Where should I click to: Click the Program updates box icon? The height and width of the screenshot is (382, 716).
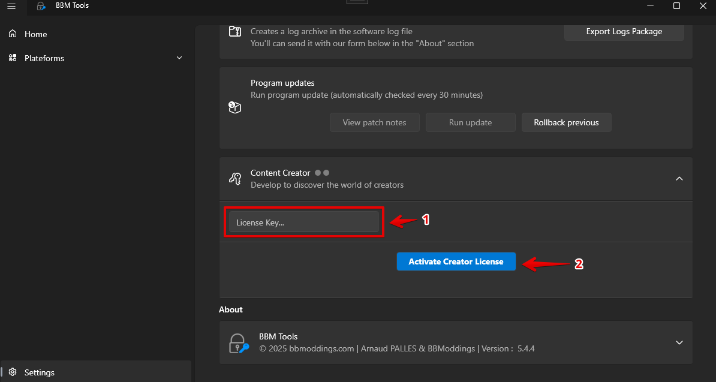[235, 107]
